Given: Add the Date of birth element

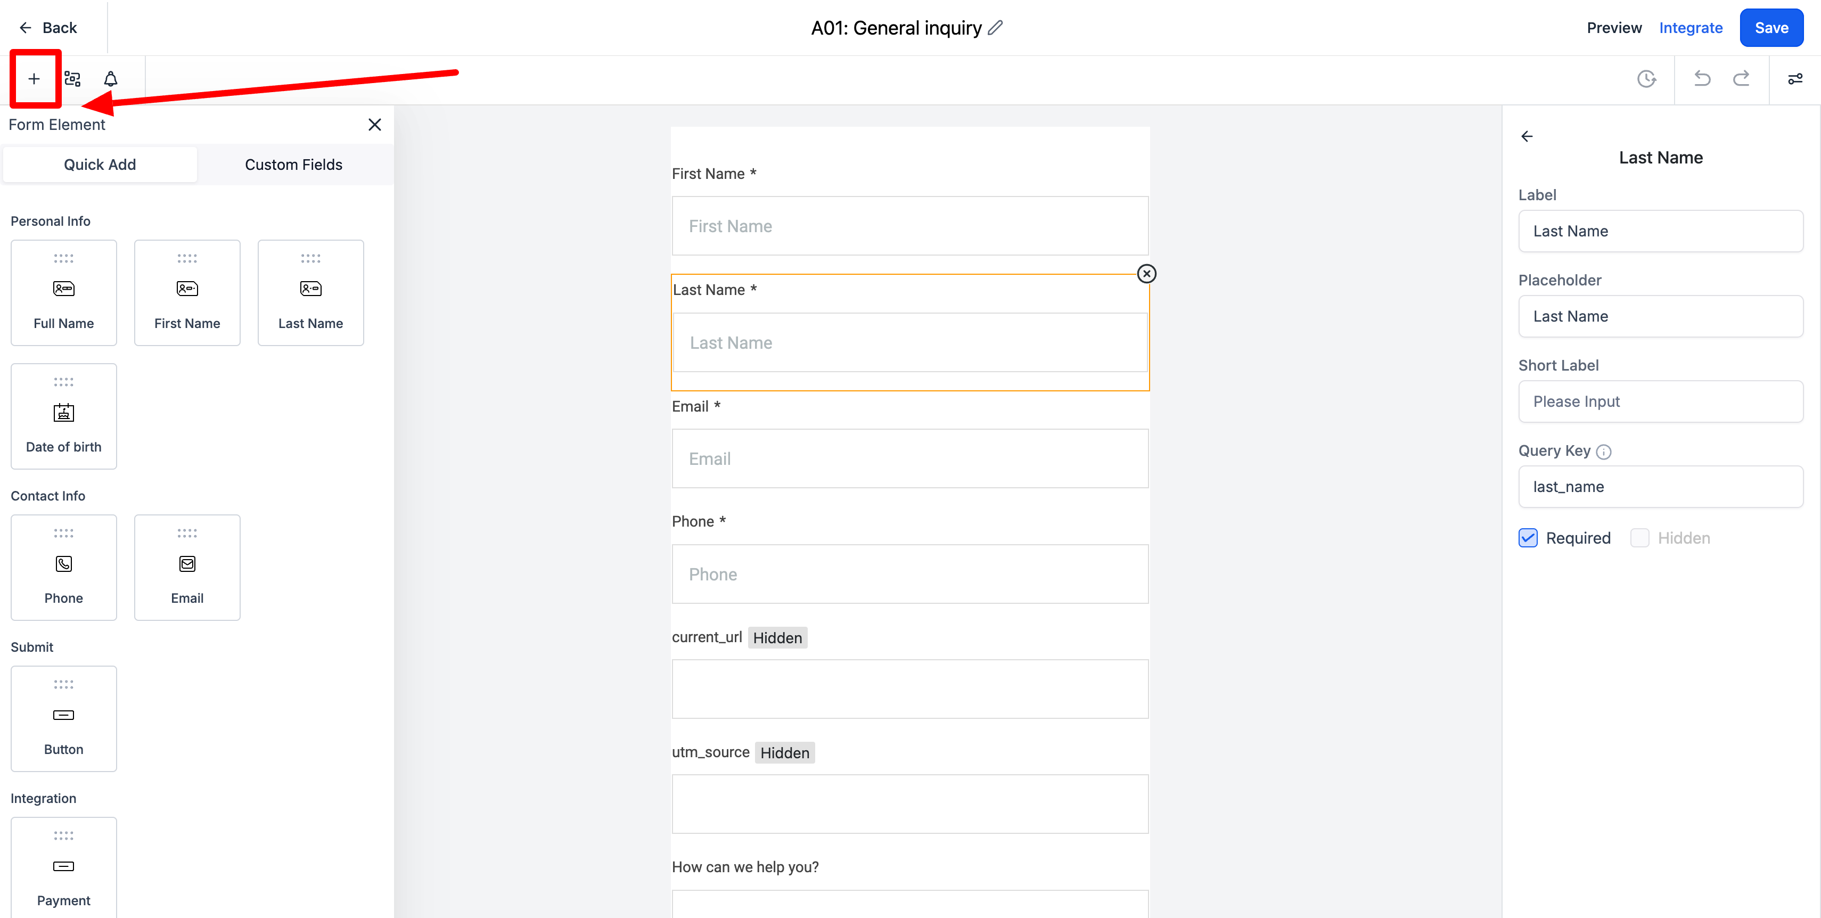Looking at the screenshot, I should 63,416.
